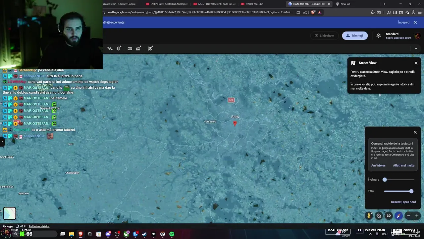This screenshot has width=424, height=239.
Task: Open Steam from the taskbar
Action: point(144,234)
